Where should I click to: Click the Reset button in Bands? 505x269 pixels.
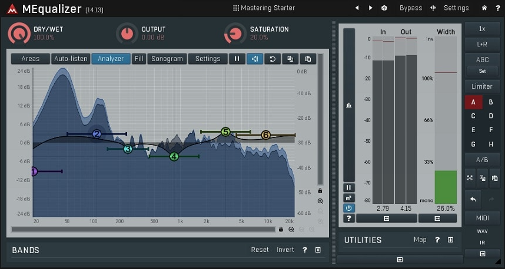[x=260, y=250]
